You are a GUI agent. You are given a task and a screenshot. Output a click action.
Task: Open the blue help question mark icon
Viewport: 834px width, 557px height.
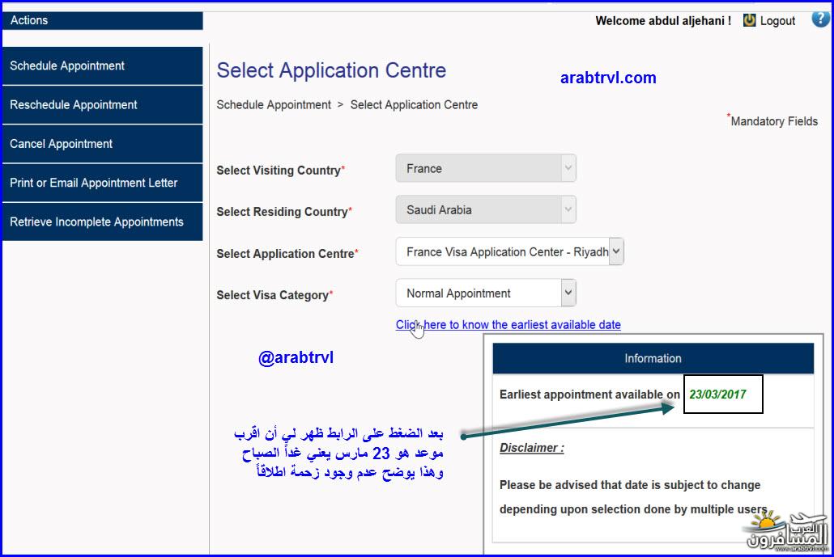(x=820, y=19)
